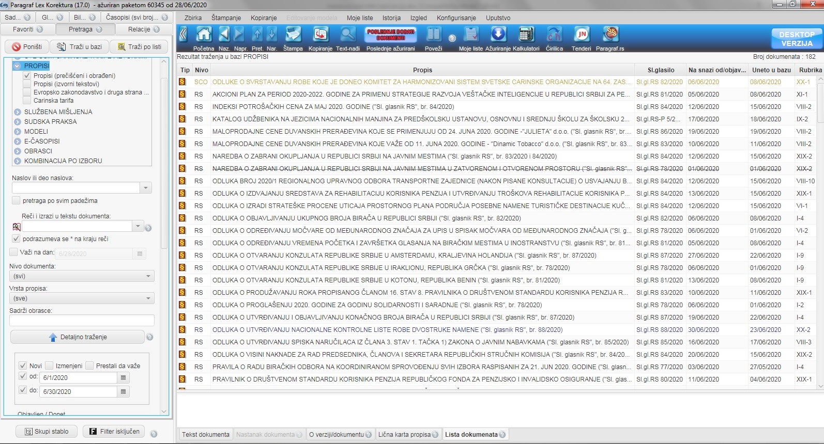Open Paragraf.rs website icon
The height and width of the screenshot is (444, 824).
tap(611, 35)
